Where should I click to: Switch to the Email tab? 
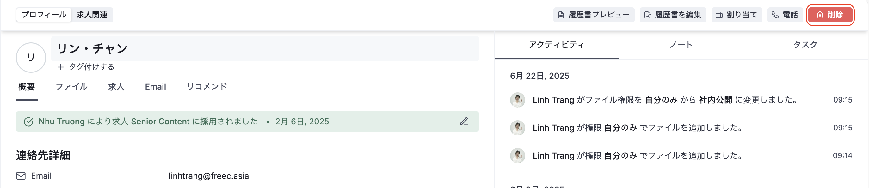coord(155,87)
